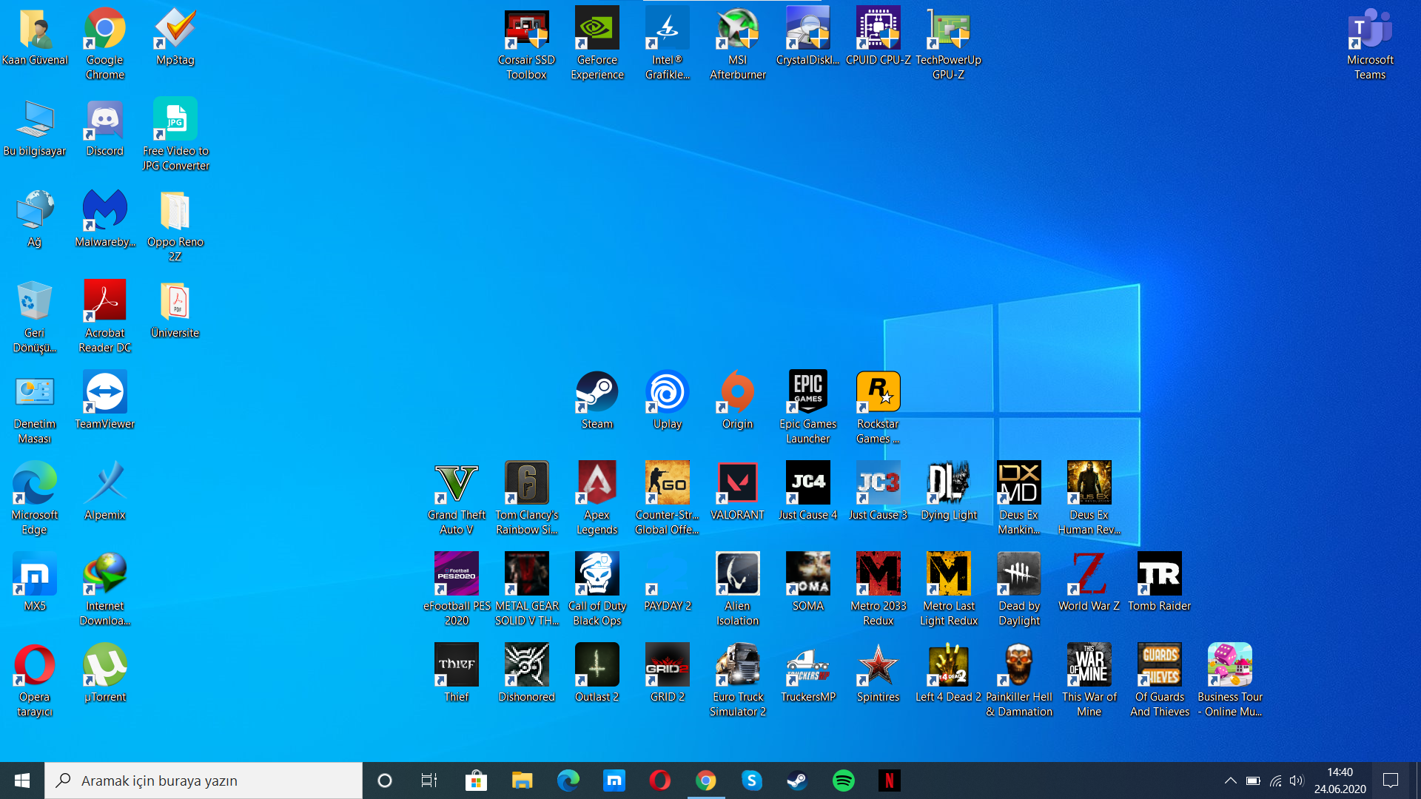Open Task View from taskbar

tap(429, 781)
